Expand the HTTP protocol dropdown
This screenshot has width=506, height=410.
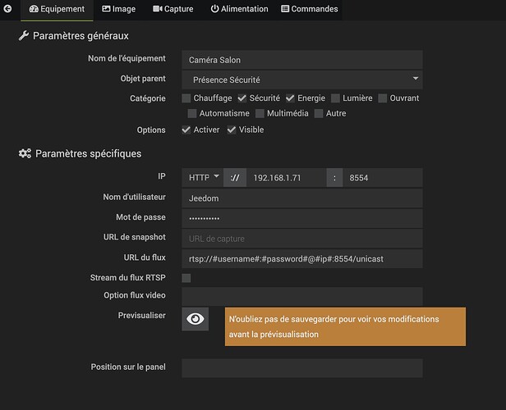coord(204,177)
